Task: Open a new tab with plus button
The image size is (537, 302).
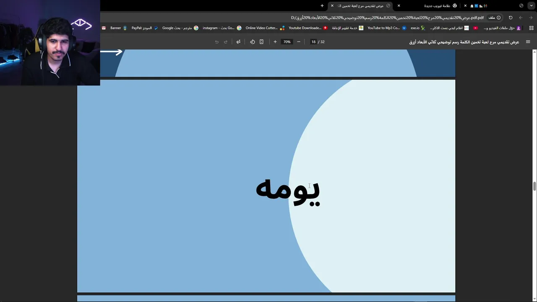Action: pos(322,6)
